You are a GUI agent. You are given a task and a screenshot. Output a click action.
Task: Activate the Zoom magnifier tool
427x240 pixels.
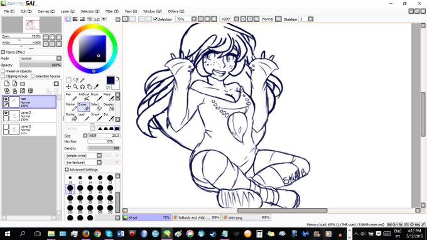75,87
